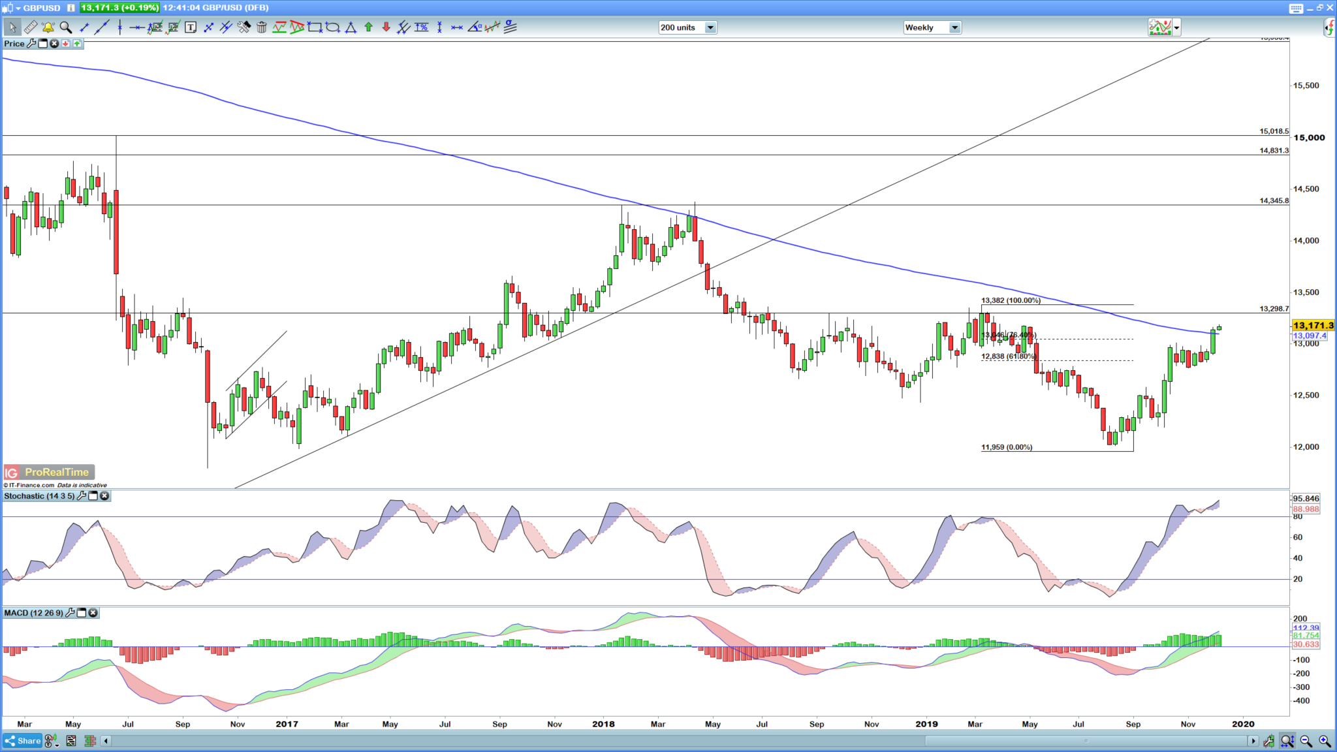Place a red down arrow marker
Viewport: 1337px width, 752px height.
click(x=386, y=27)
